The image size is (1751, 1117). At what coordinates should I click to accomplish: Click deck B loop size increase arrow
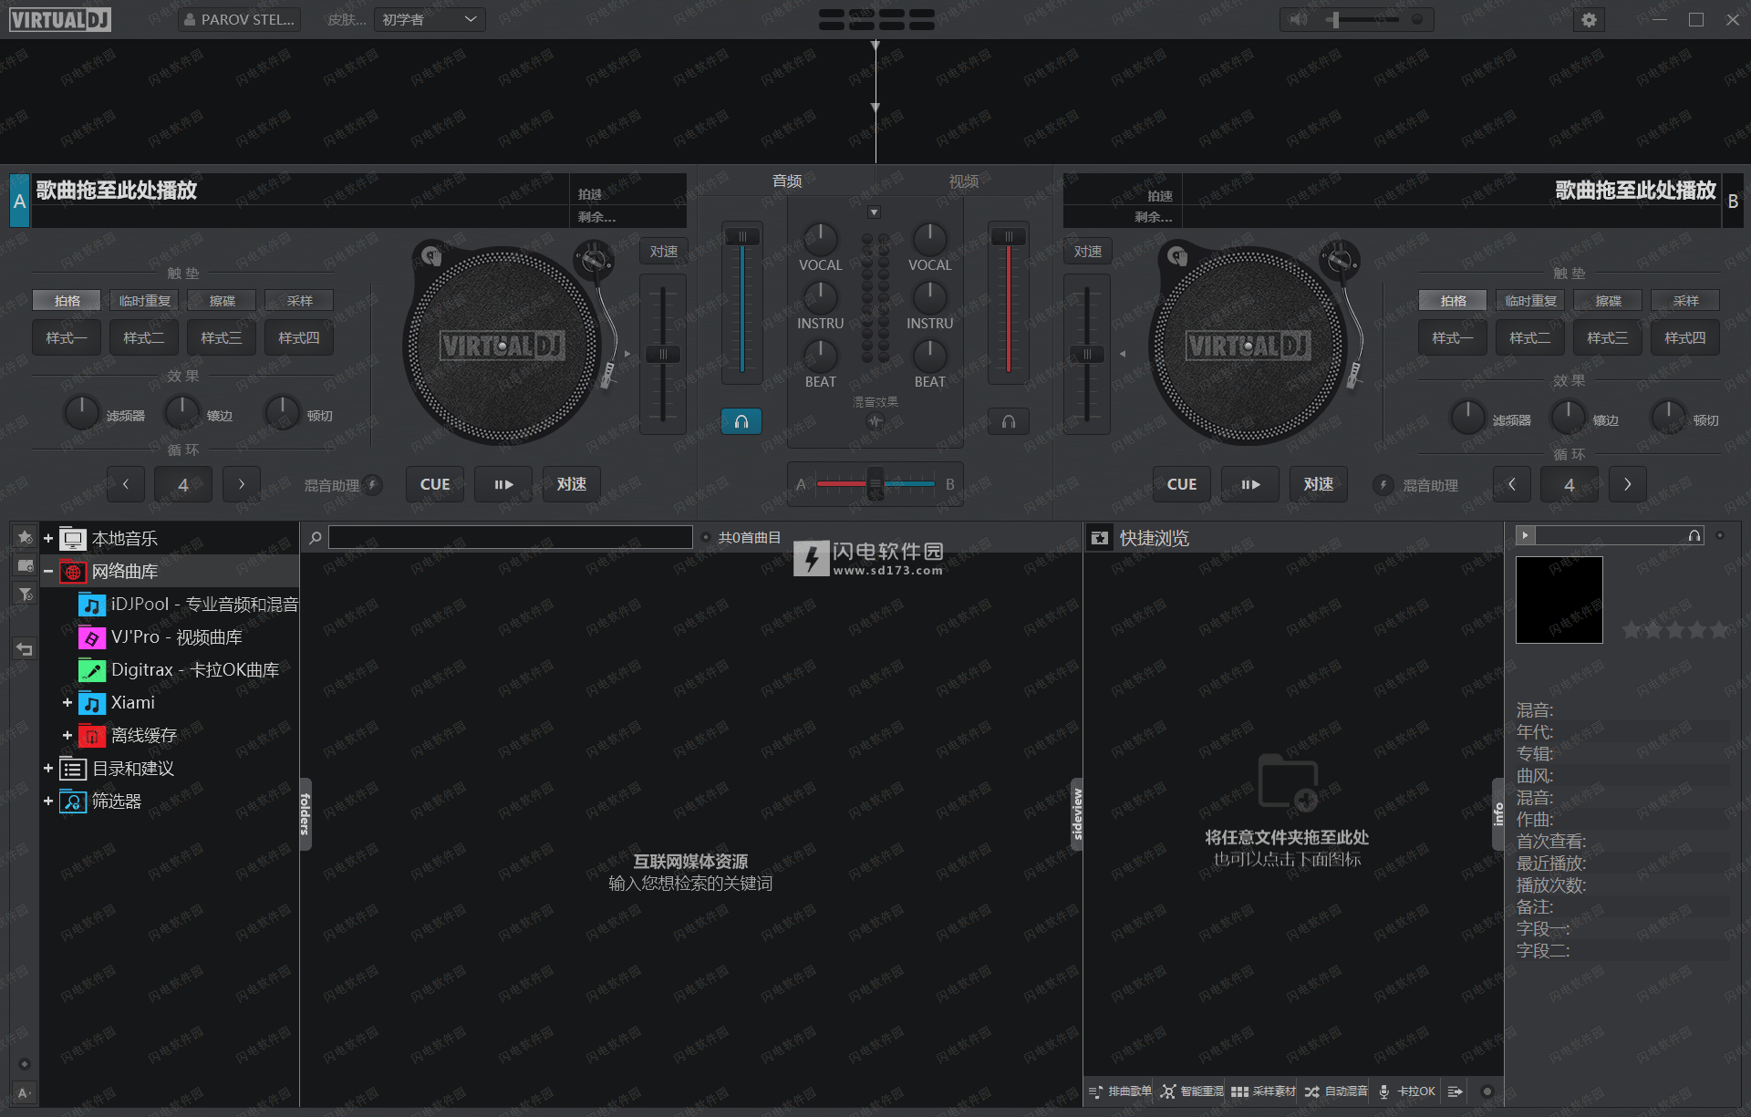point(1627,484)
